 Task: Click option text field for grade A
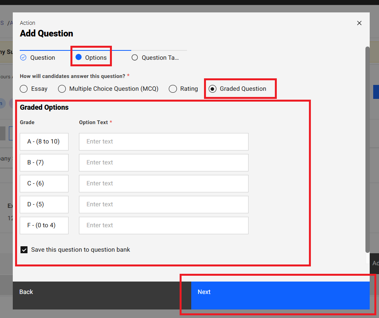[163, 142]
